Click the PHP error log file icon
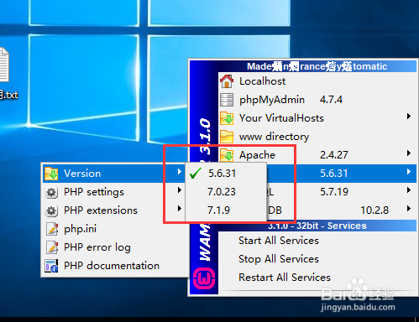Viewport: 419px width, 322px height. tap(52, 247)
